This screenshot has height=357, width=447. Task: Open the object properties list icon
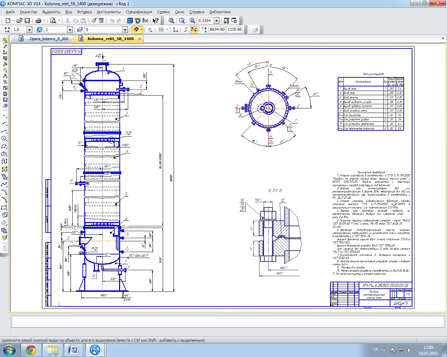click(x=101, y=21)
